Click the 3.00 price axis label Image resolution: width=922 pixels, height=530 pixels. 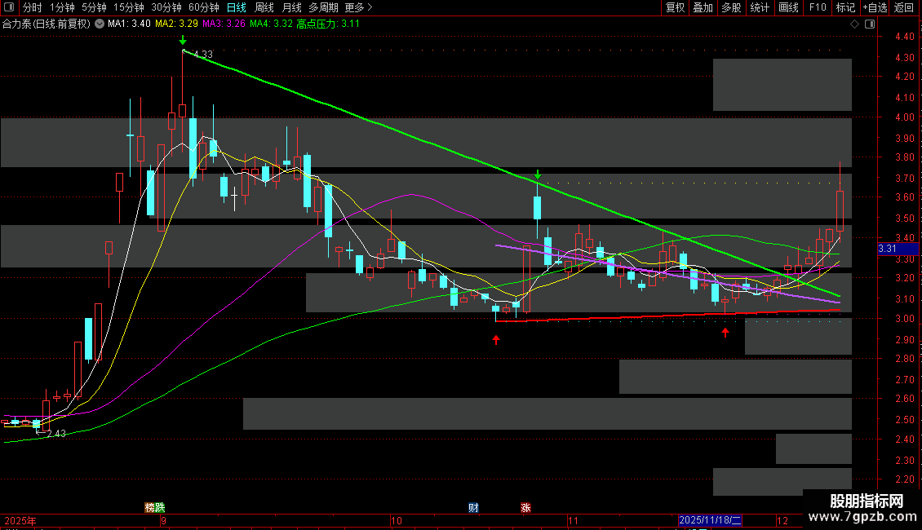click(905, 319)
